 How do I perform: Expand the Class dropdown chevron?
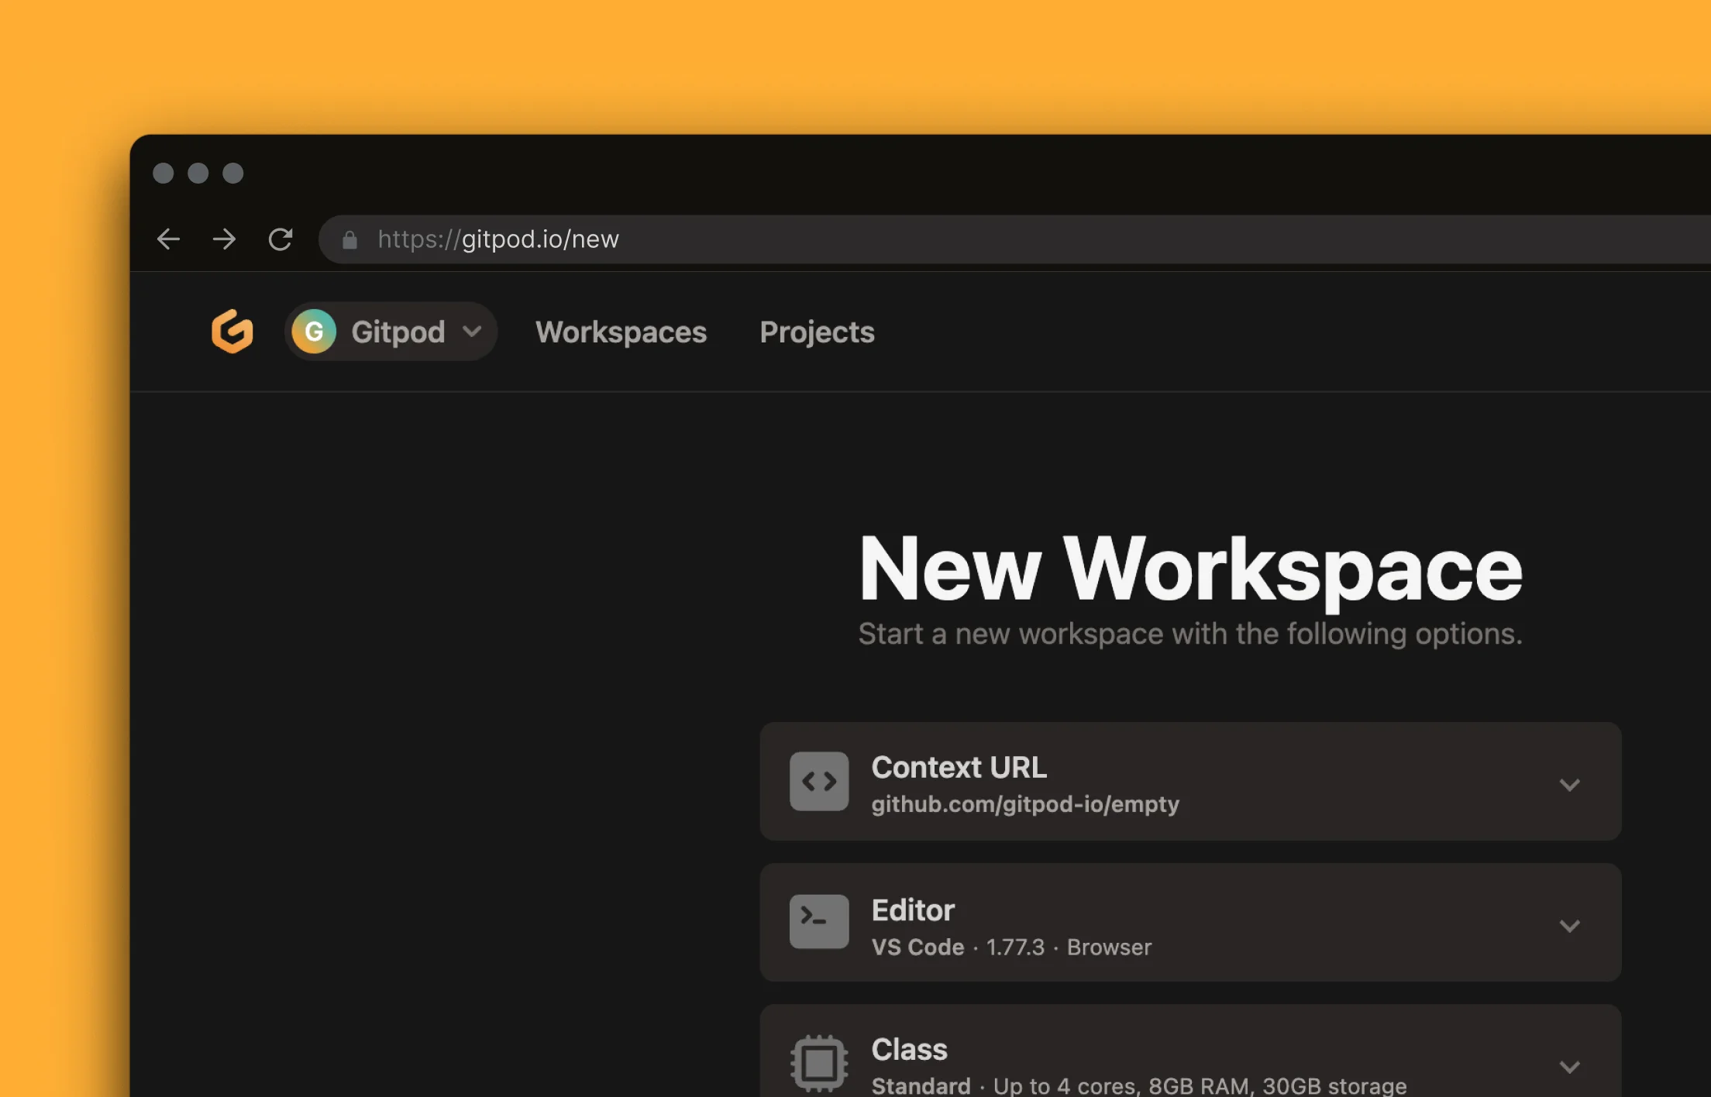1569,1067
